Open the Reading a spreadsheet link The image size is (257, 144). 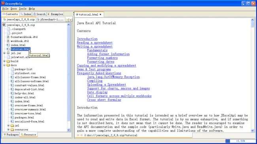pos(95,42)
